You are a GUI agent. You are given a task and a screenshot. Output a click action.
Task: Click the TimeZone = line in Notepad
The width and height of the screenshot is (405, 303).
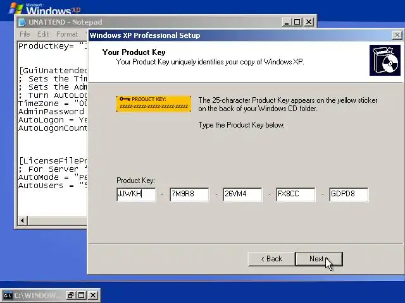53,104
